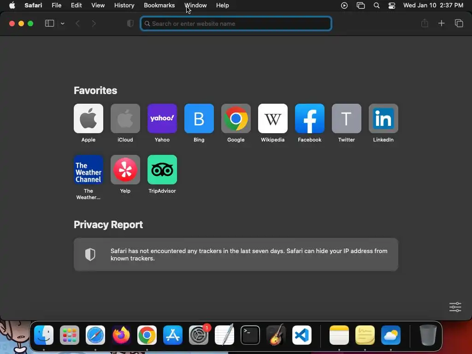The height and width of the screenshot is (354, 472).
Task: Open the date and time clock
Action: point(433,6)
